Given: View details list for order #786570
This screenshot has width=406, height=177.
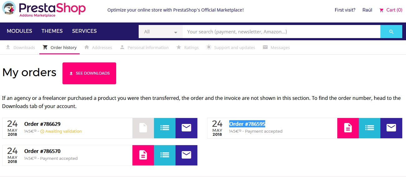Looking at the screenshot, I should [165, 155].
